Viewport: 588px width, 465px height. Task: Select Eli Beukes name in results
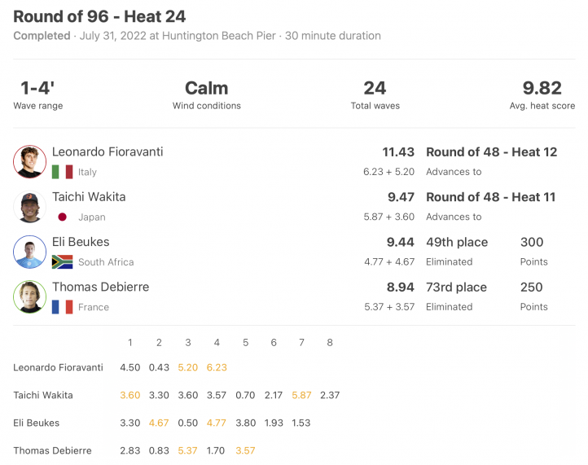pyautogui.click(x=81, y=242)
